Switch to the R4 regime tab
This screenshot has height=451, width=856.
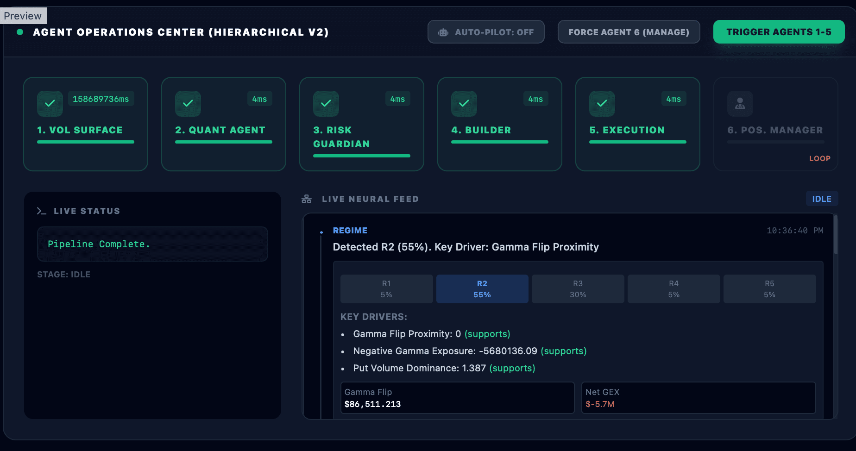673,288
